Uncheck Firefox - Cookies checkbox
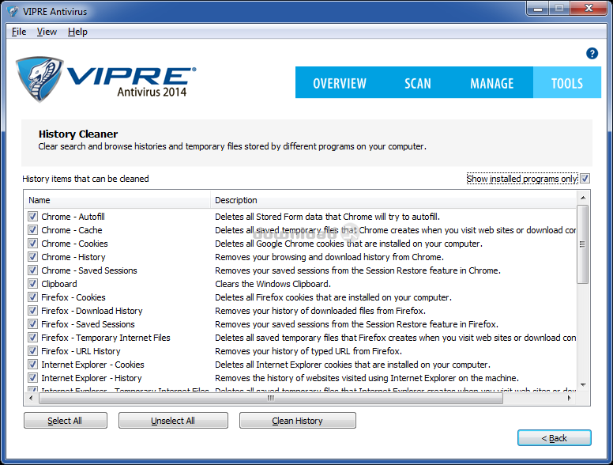613x465 pixels. click(x=33, y=297)
